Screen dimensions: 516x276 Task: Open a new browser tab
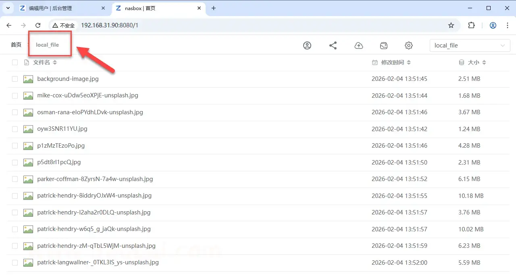coord(214,8)
